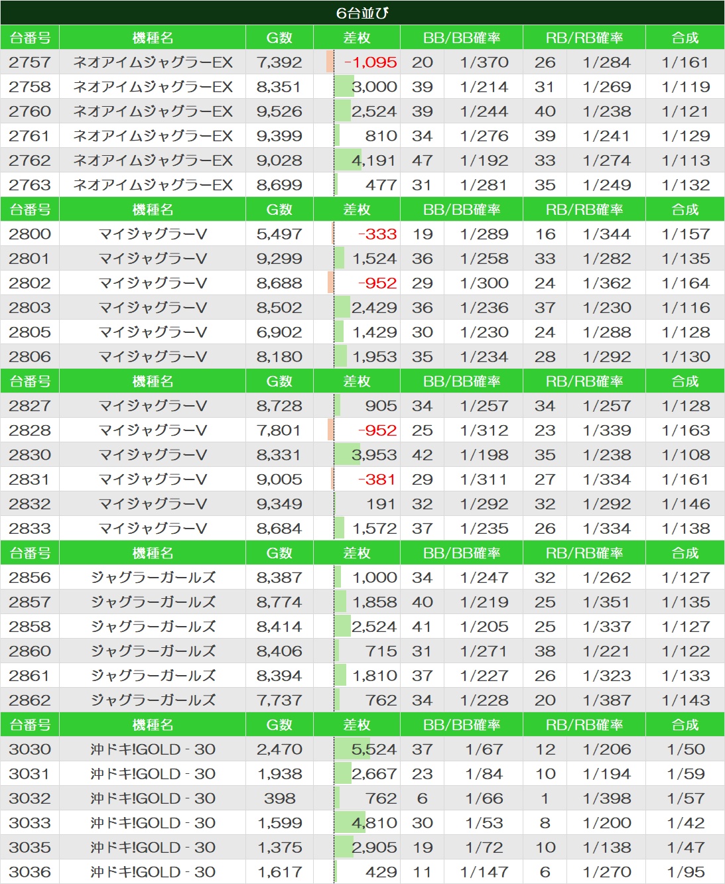Select machine number 2758
Image resolution: width=725 pixels, height=884 pixels.
tap(30, 87)
